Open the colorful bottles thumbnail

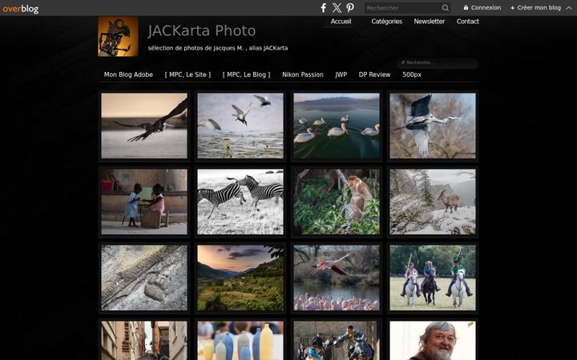point(240,341)
